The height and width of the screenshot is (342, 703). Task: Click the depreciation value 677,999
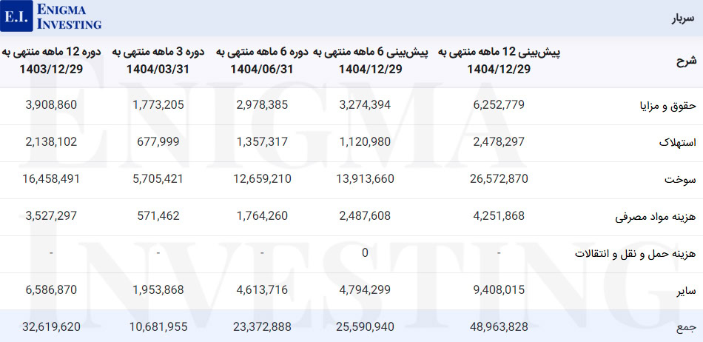click(159, 142)
